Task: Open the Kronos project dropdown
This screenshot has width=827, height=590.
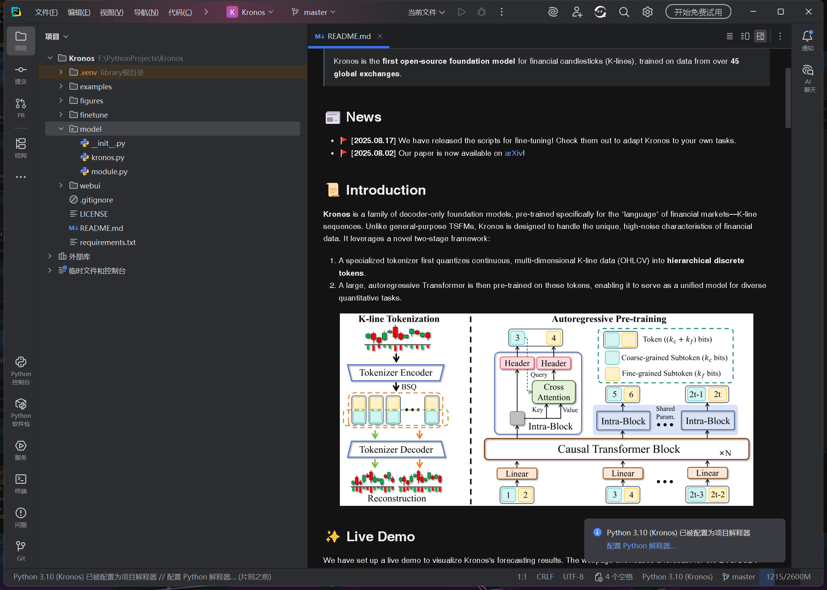Action: click(x=250, y=12)
